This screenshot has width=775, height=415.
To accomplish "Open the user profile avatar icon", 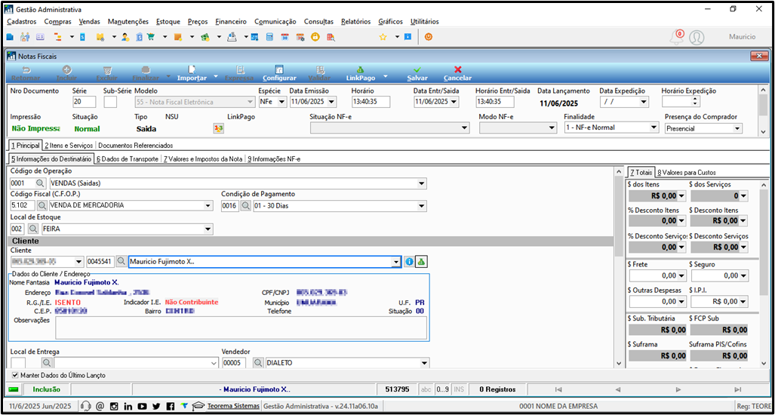I will click(697, 37).
